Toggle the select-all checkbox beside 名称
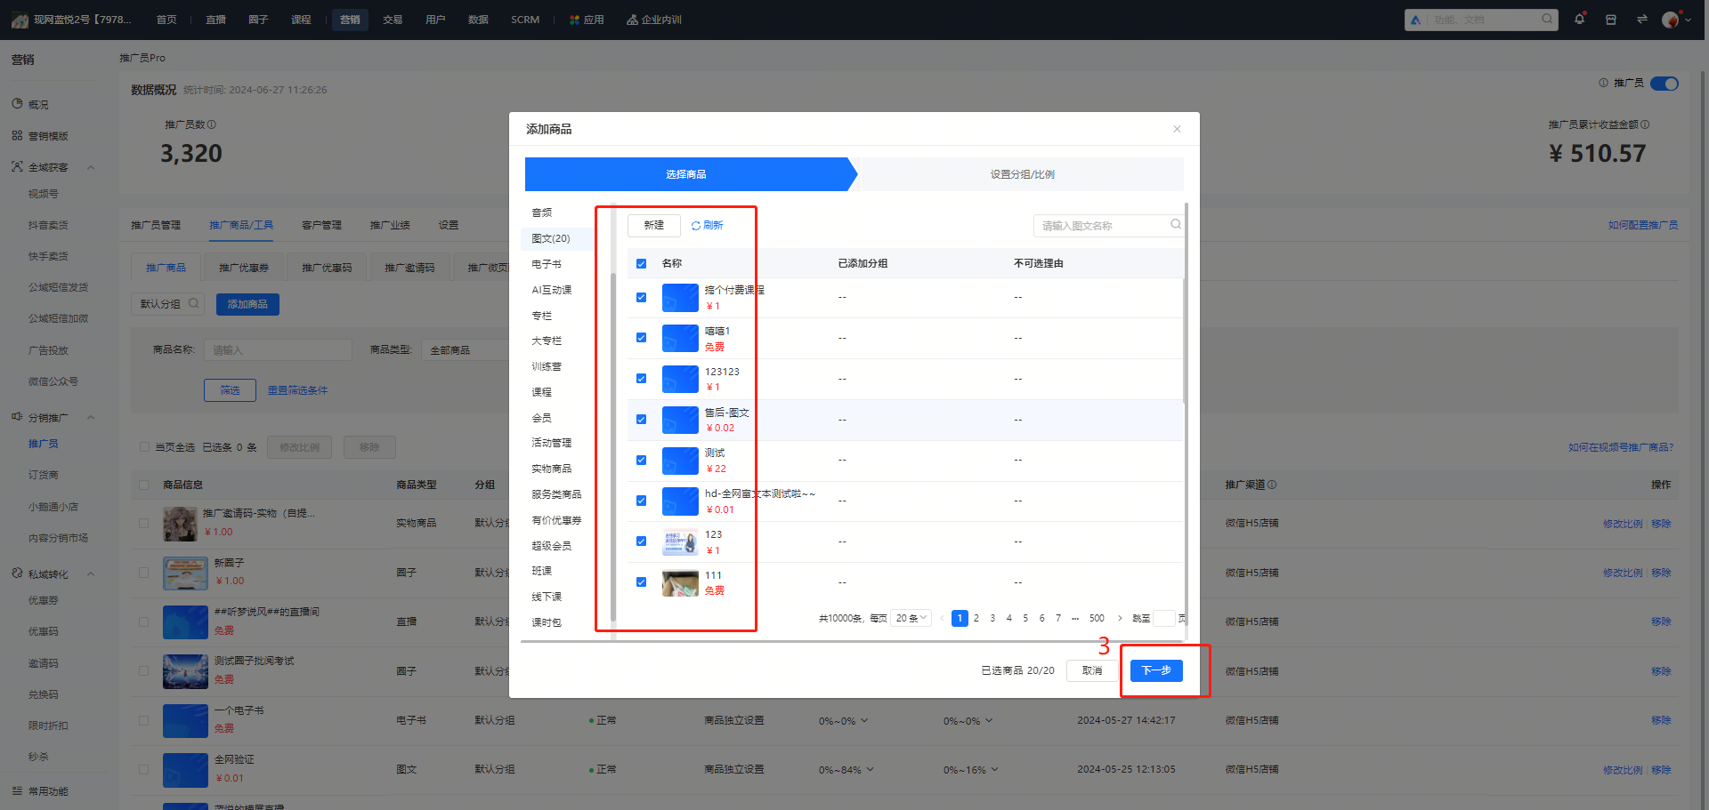The image size is (1709, 810). click(641, 263)
